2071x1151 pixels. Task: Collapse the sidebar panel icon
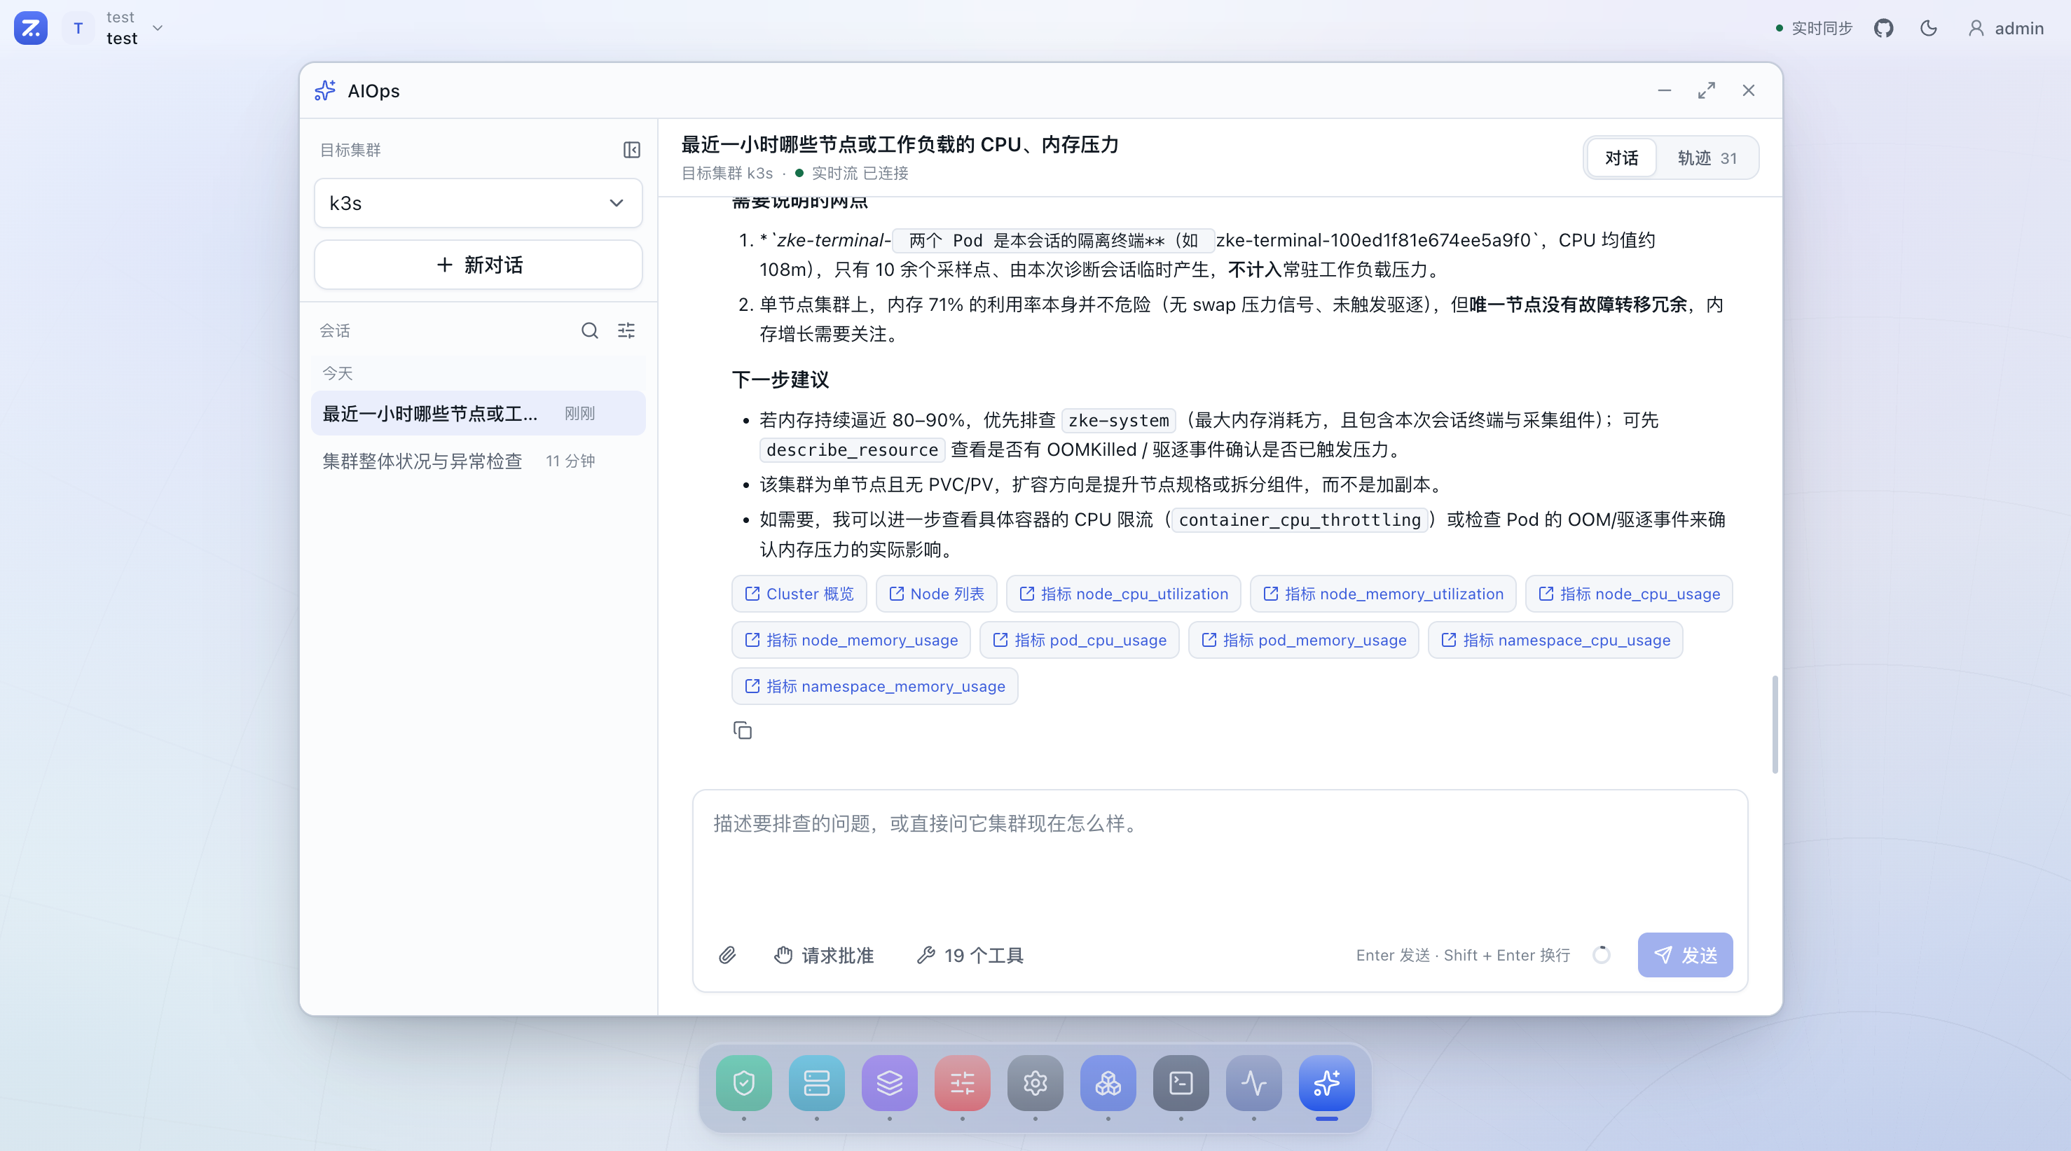point(632,149)
